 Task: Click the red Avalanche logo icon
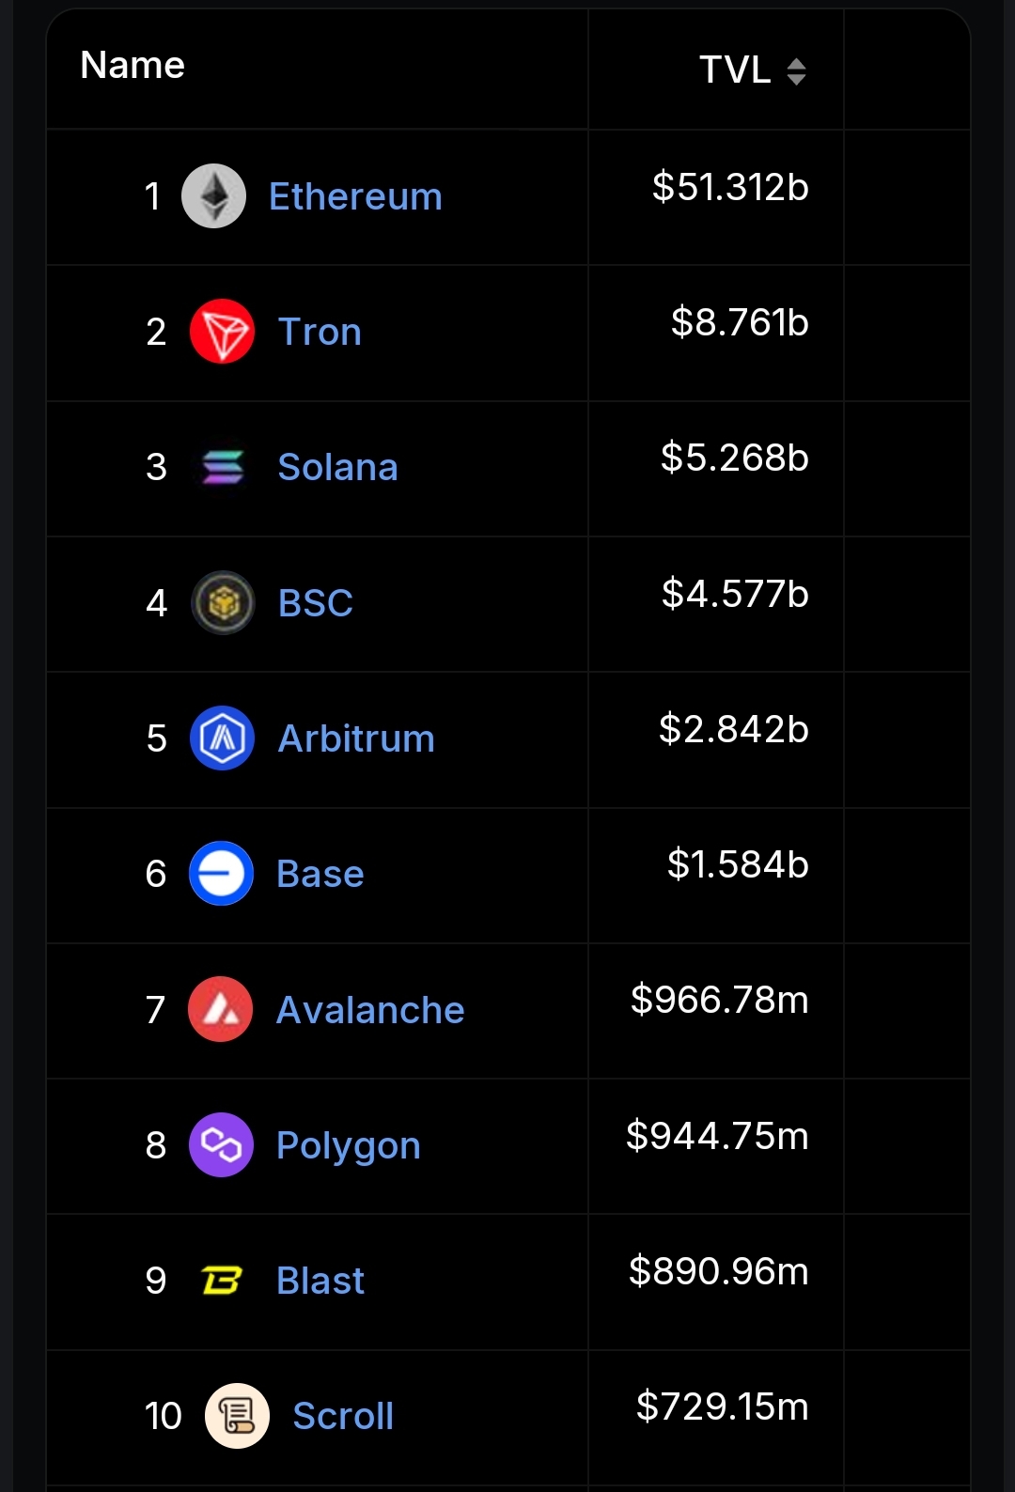[221, 1010]
